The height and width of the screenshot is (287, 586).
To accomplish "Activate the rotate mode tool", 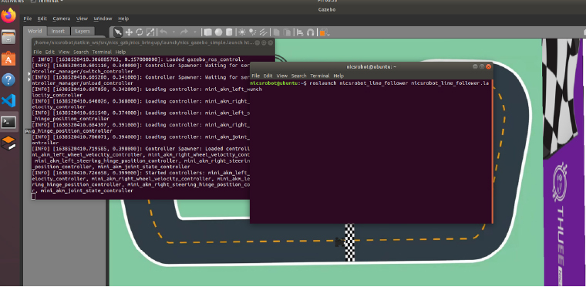I will [140, 32].
